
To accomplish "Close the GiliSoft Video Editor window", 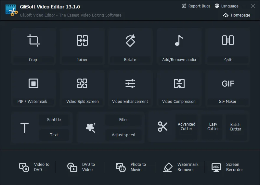I will [253, 6].
